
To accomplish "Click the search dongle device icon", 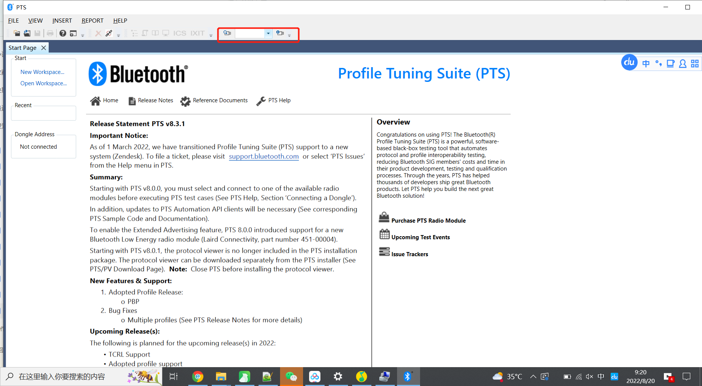I will 227,33.
